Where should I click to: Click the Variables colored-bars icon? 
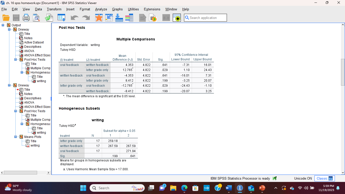click(x=129, y=18)
